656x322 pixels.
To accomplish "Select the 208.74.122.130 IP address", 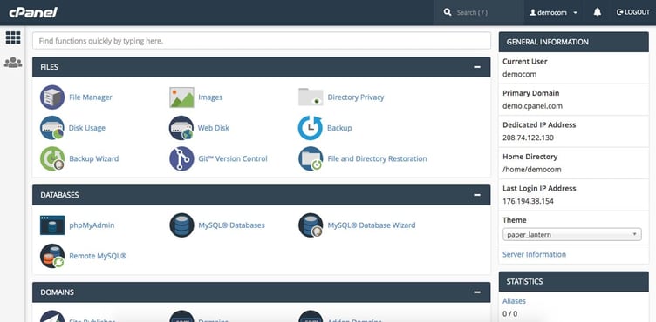I will 528,138.
